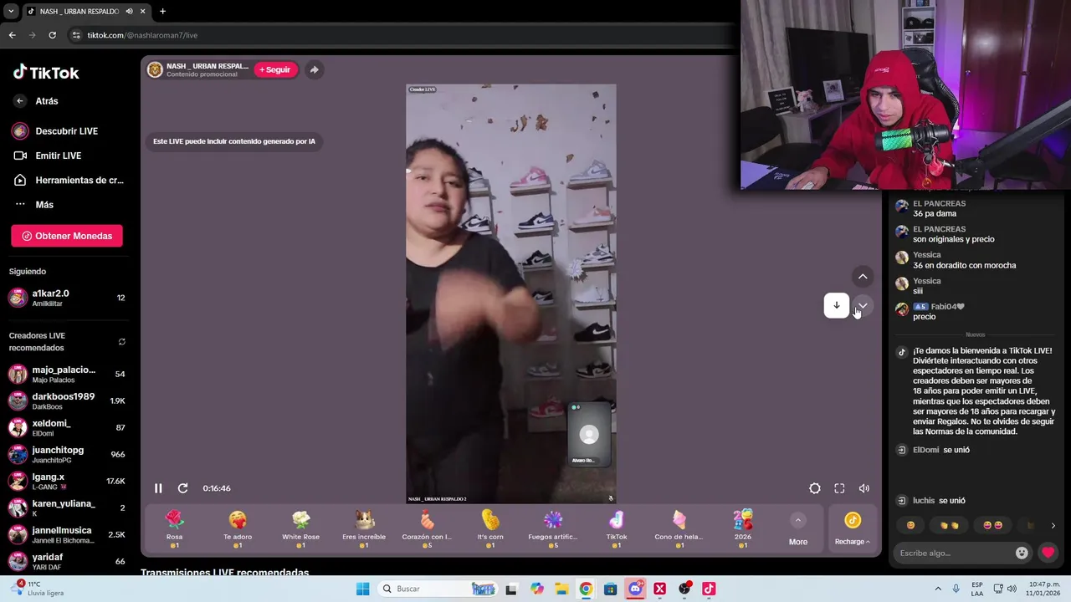The width and height of the screenshot is (1071, 602).
Task: Click the taskbar Buscar search box
Action: [438, 589]
